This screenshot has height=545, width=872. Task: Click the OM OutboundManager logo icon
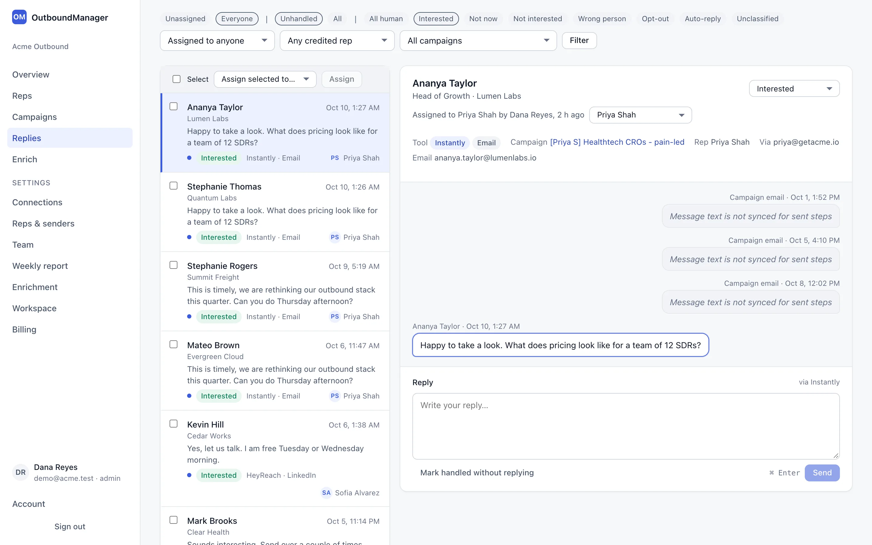coord(19,17)
